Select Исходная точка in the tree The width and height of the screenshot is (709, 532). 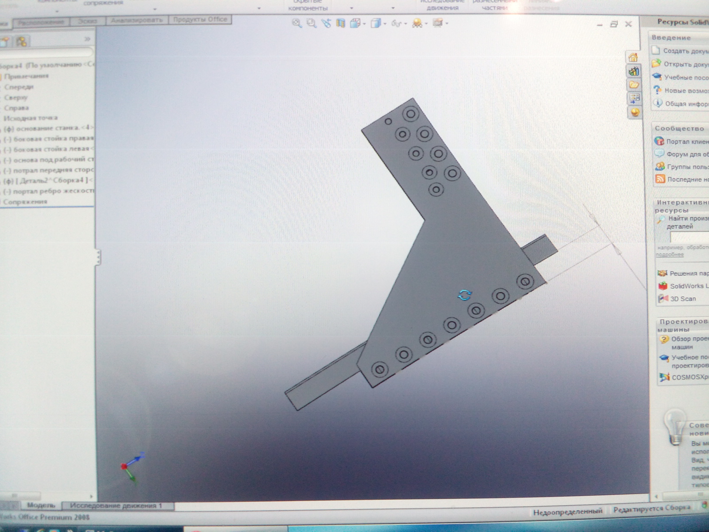pos(30,118)
